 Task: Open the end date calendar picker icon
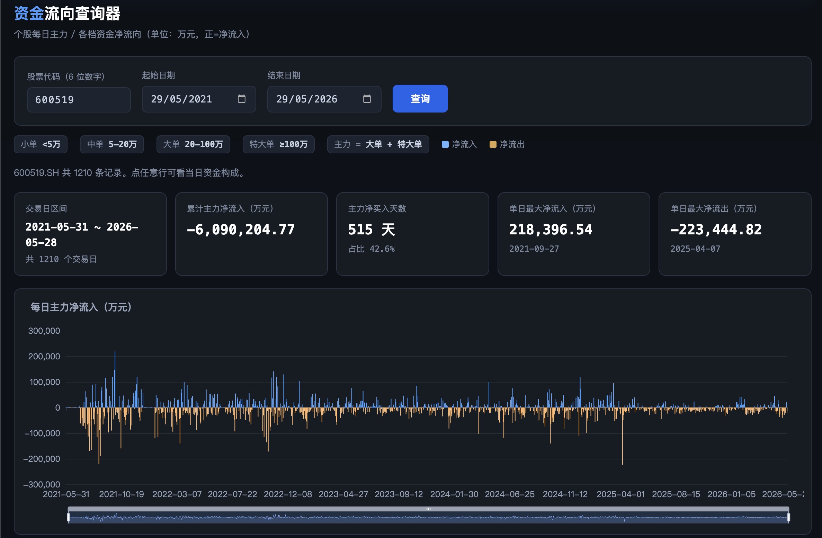pyautogui.click(x=367, y=99)
